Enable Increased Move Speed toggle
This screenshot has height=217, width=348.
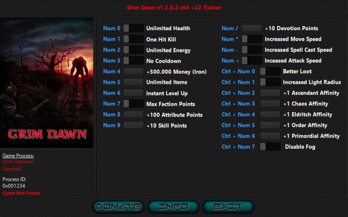pos(252,39)
